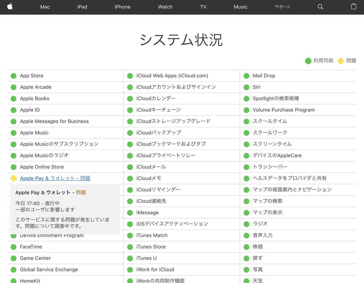The image size is (364, 283).
Task: Click iTunes Match text
Action: point(152,235)
